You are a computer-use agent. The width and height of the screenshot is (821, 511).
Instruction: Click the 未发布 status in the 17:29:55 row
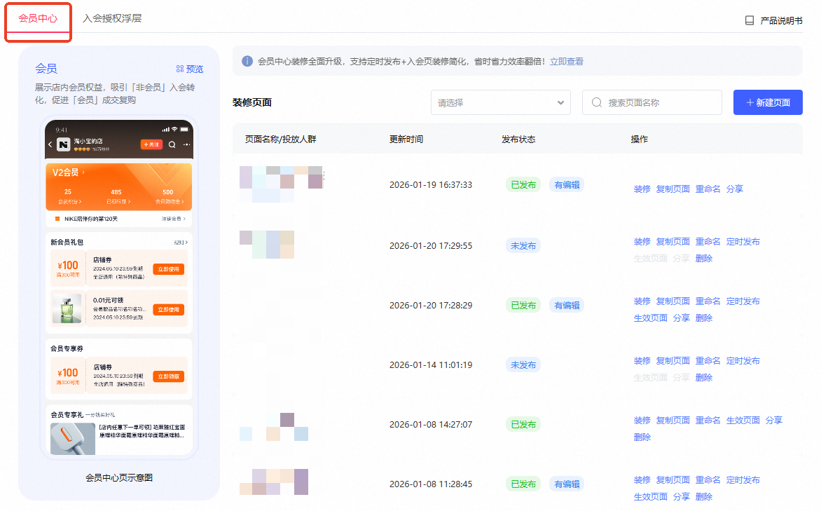coord(523,246)
